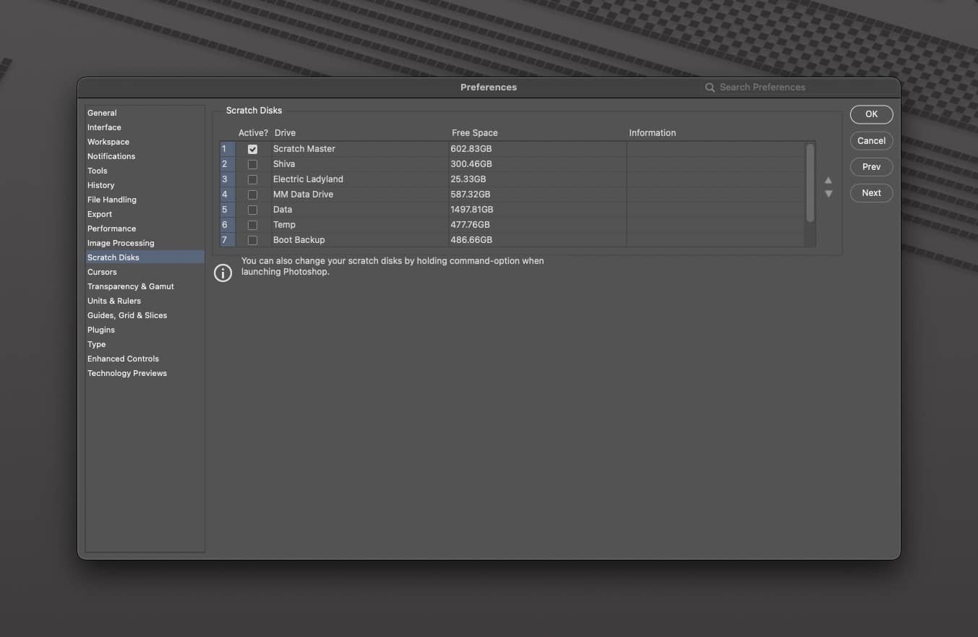The height and width of the screenshot is (637, 978).
Task: Enable Shiva as a scratch disk
Action: (x=252, y=164)
